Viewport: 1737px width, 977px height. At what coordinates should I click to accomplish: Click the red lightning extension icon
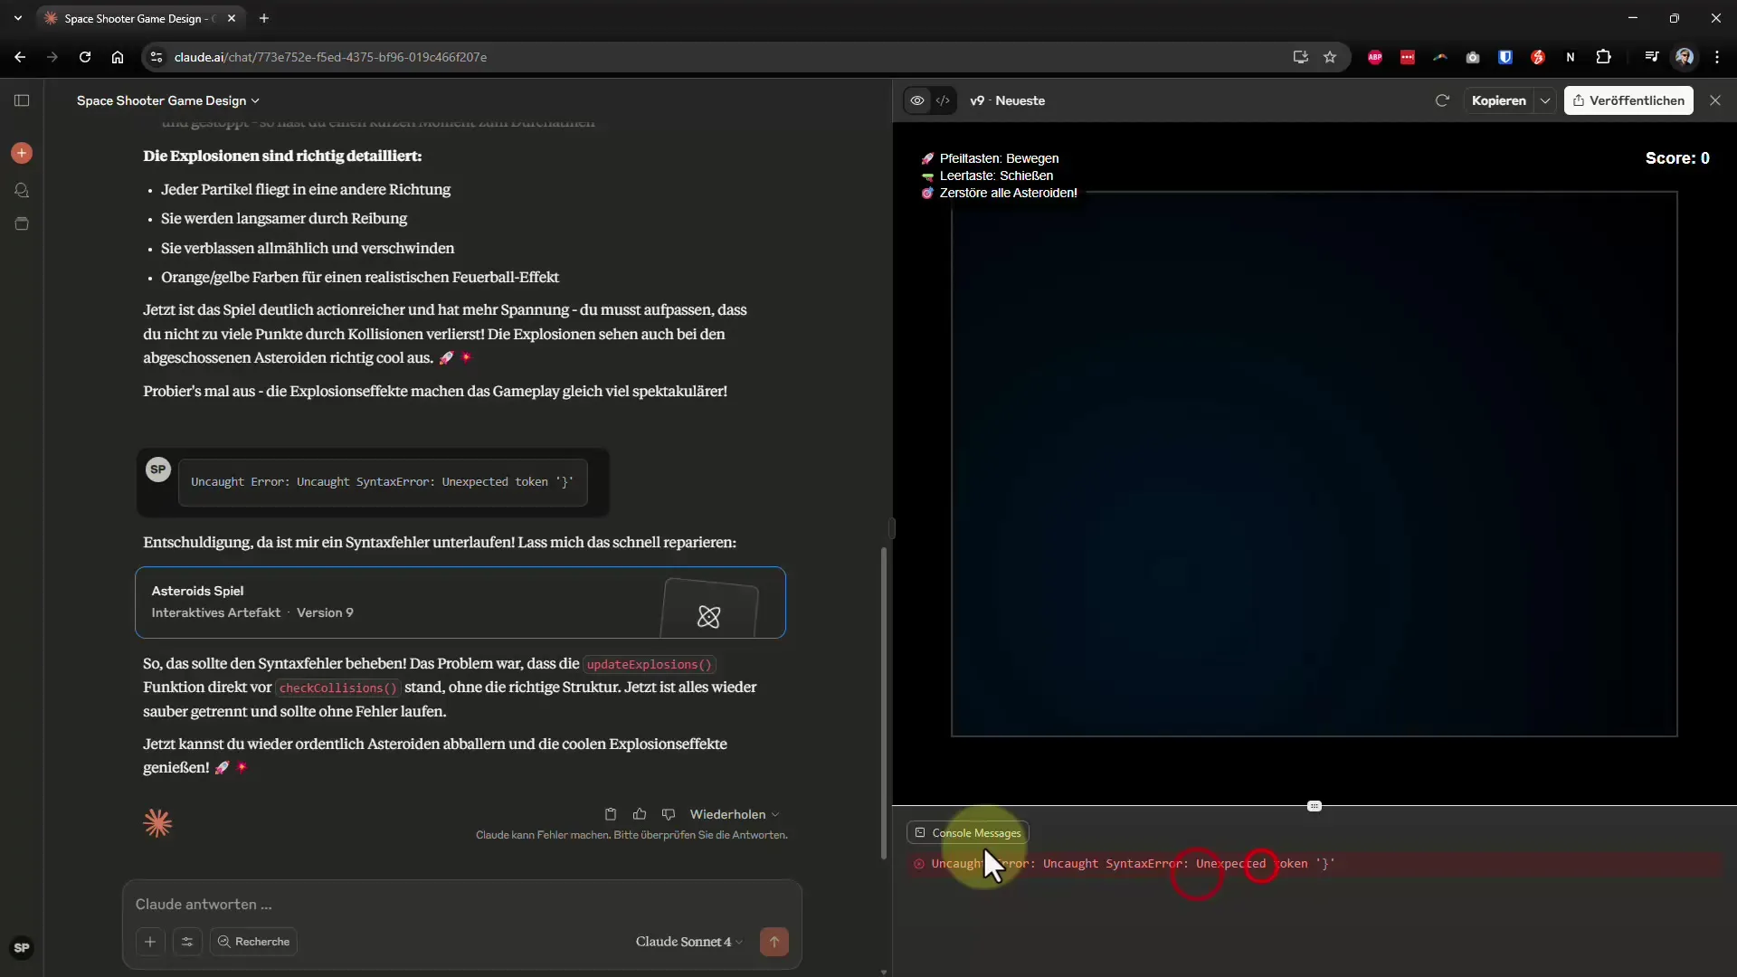pyautogui.click(x=1538, y=57)
